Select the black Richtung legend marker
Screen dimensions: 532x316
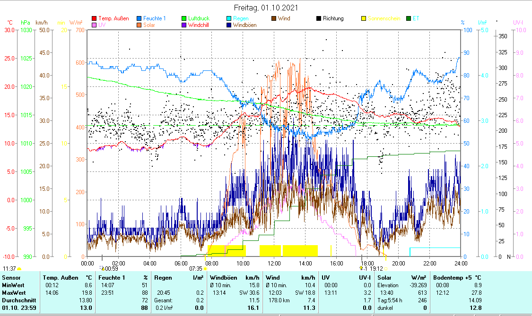click(319, 19)
